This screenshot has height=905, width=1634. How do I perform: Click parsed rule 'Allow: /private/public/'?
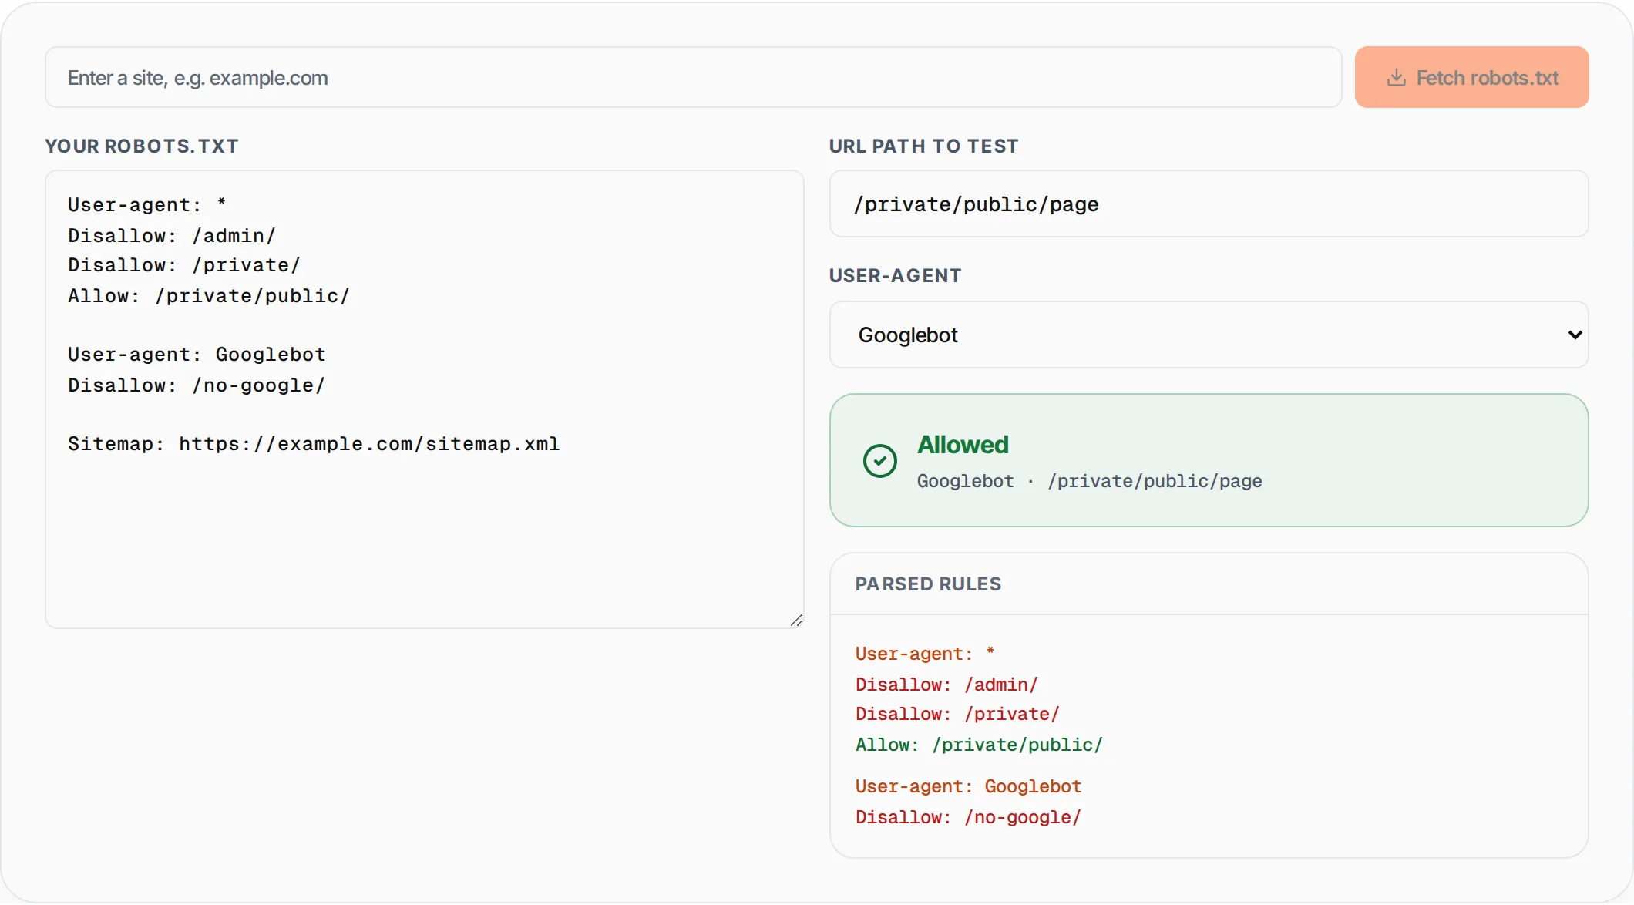[979, 745]
